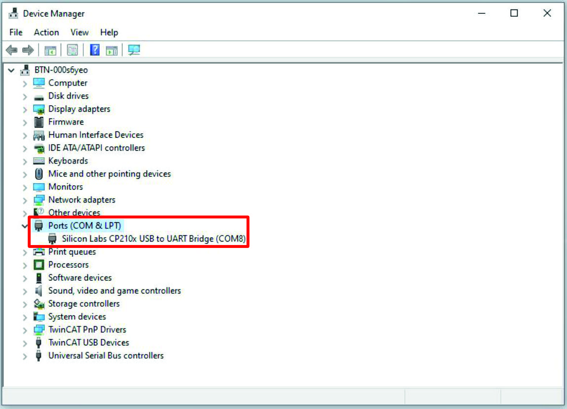Select the Processors label

coord(68,265)
